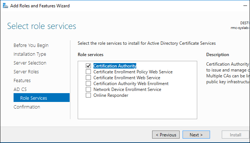Enable Network Device Enrollment Service checkbox

pos(88,89)
